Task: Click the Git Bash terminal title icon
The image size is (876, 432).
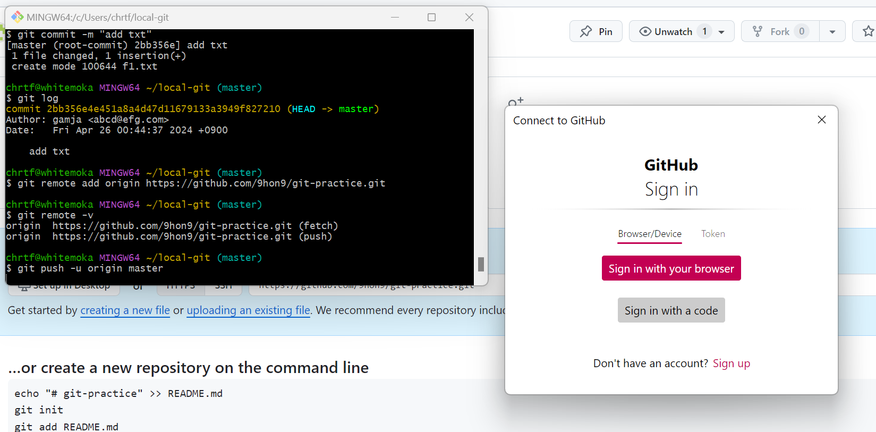Action: pos(18,17)
